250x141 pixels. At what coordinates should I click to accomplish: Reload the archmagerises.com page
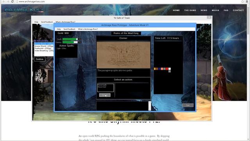[x=12, y=2]
